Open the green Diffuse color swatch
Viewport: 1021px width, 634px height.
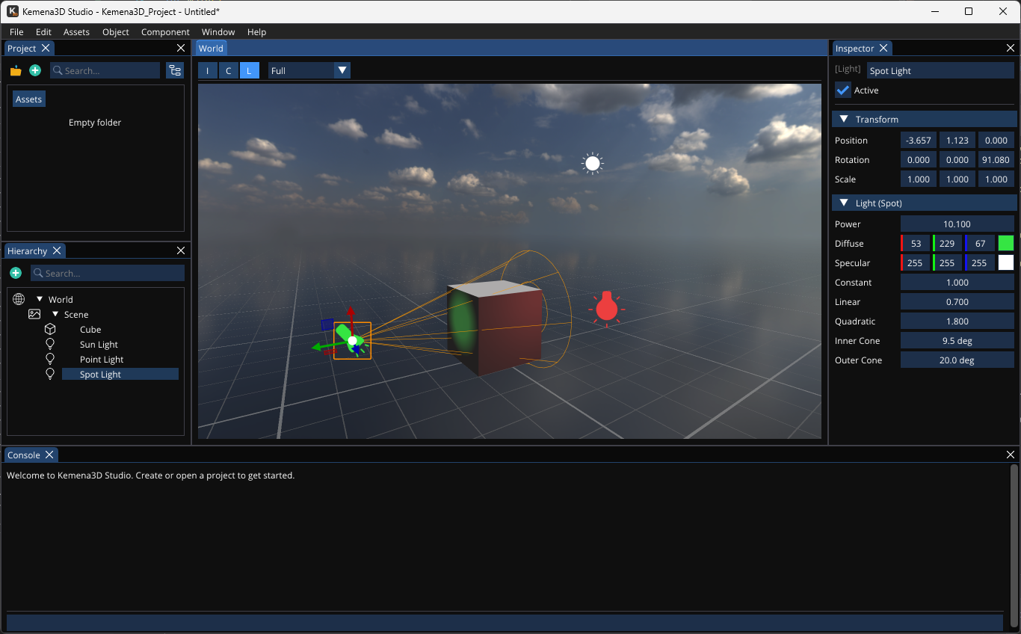1006,244
